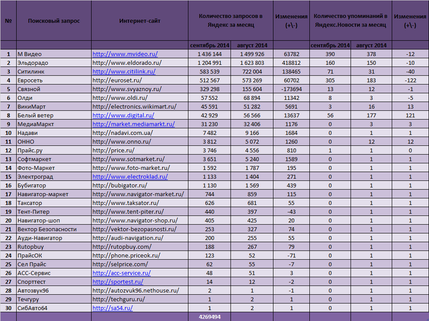429x321 pixels.
Task: Select cell with value 1 436 144
Action: pos(210,54)
